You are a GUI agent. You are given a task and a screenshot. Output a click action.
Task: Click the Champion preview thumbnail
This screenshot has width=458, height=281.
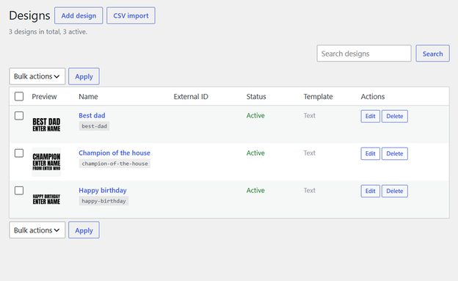[x=46, y=162]
